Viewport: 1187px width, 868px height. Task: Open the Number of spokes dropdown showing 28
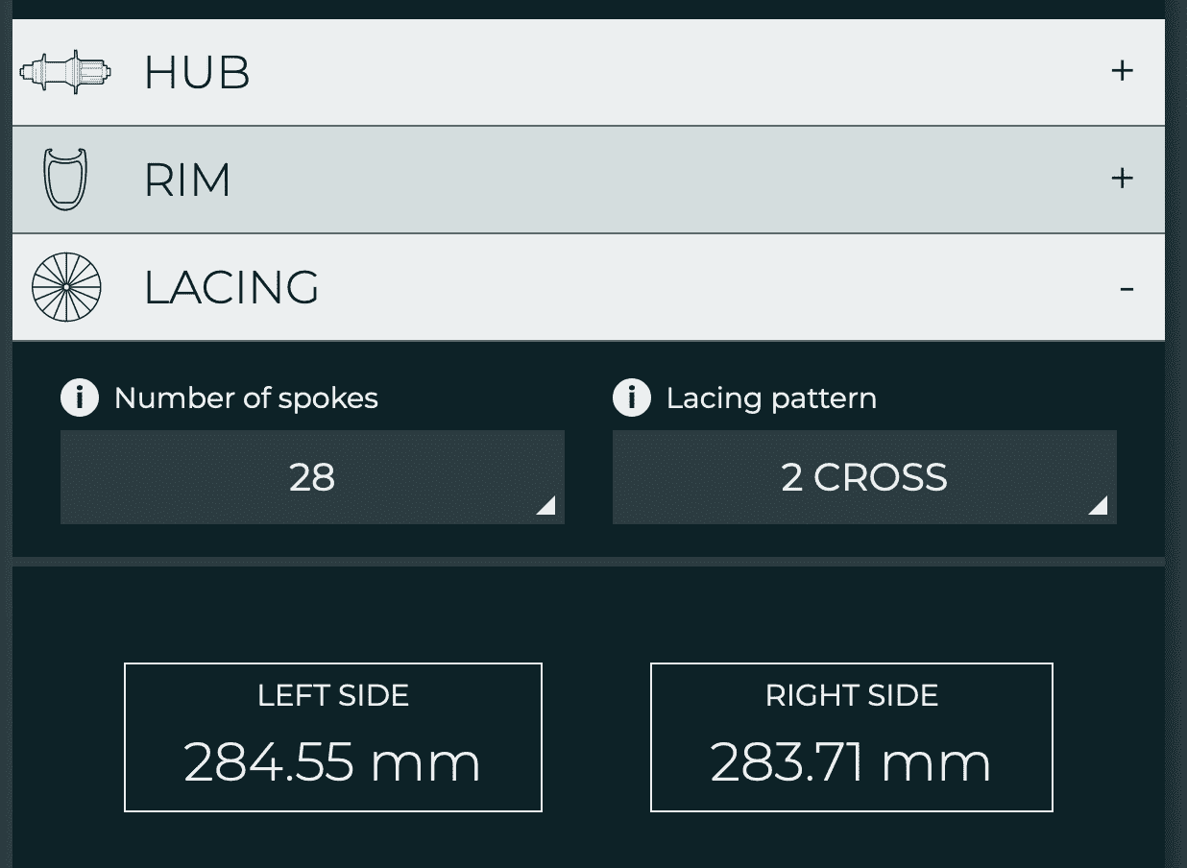coord(312,477)
